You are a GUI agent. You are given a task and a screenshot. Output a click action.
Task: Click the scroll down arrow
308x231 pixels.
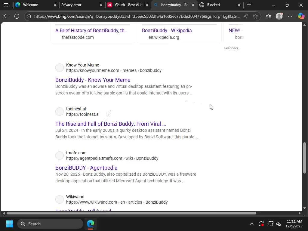pyautogui.click(x=304, y=208)
